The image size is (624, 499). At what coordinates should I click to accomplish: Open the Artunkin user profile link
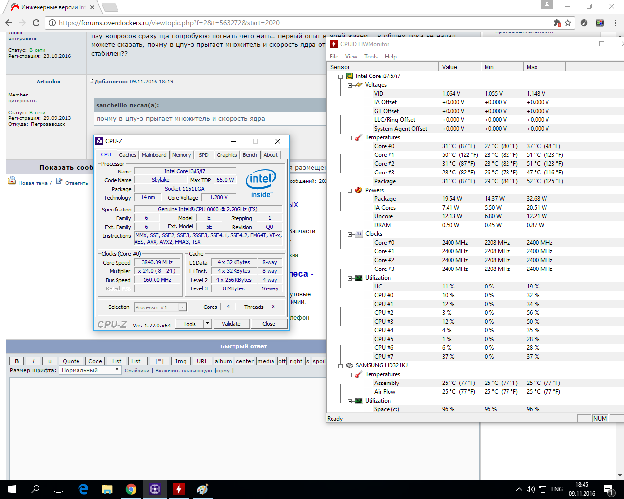49,81
